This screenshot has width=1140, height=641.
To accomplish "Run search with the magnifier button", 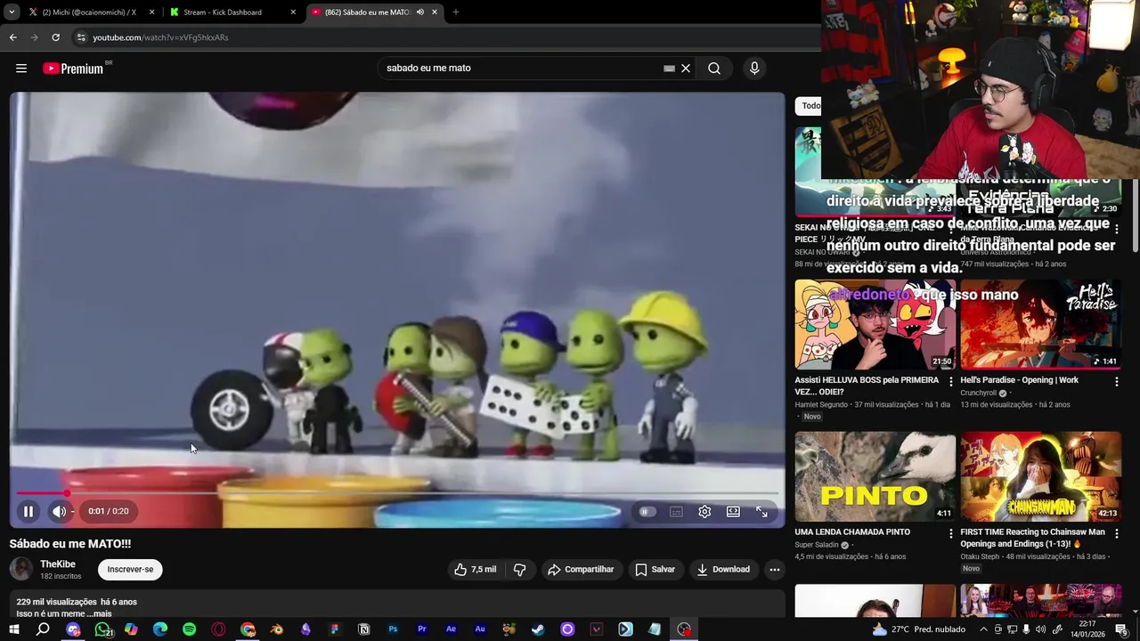I will click(x=714, y=68).
